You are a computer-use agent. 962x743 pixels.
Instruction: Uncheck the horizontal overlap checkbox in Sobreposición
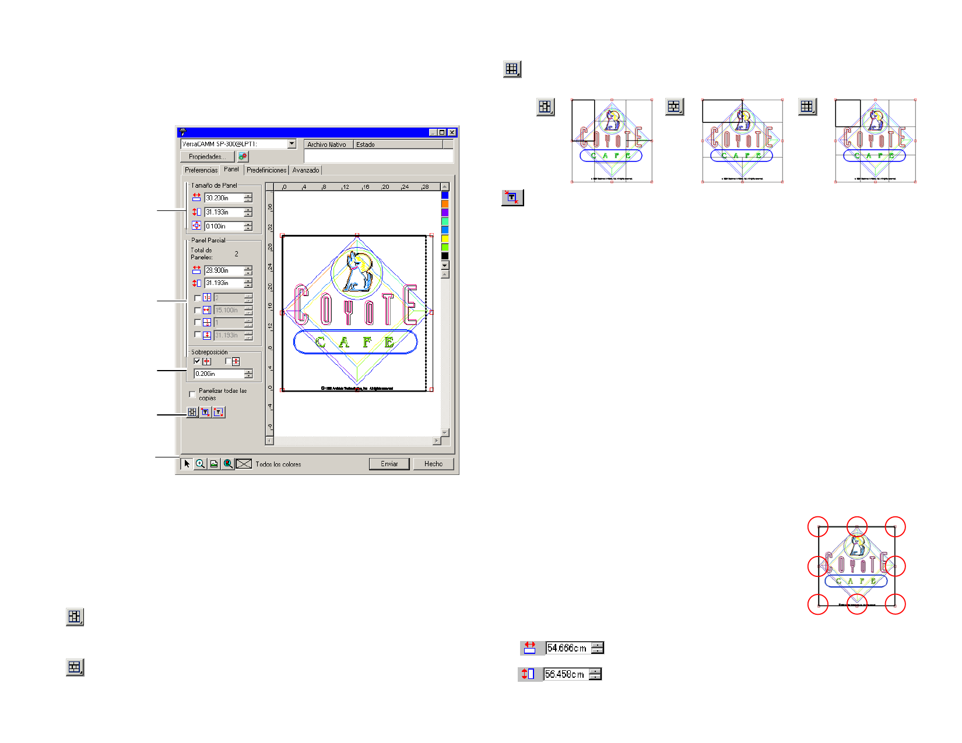(197, 361)
